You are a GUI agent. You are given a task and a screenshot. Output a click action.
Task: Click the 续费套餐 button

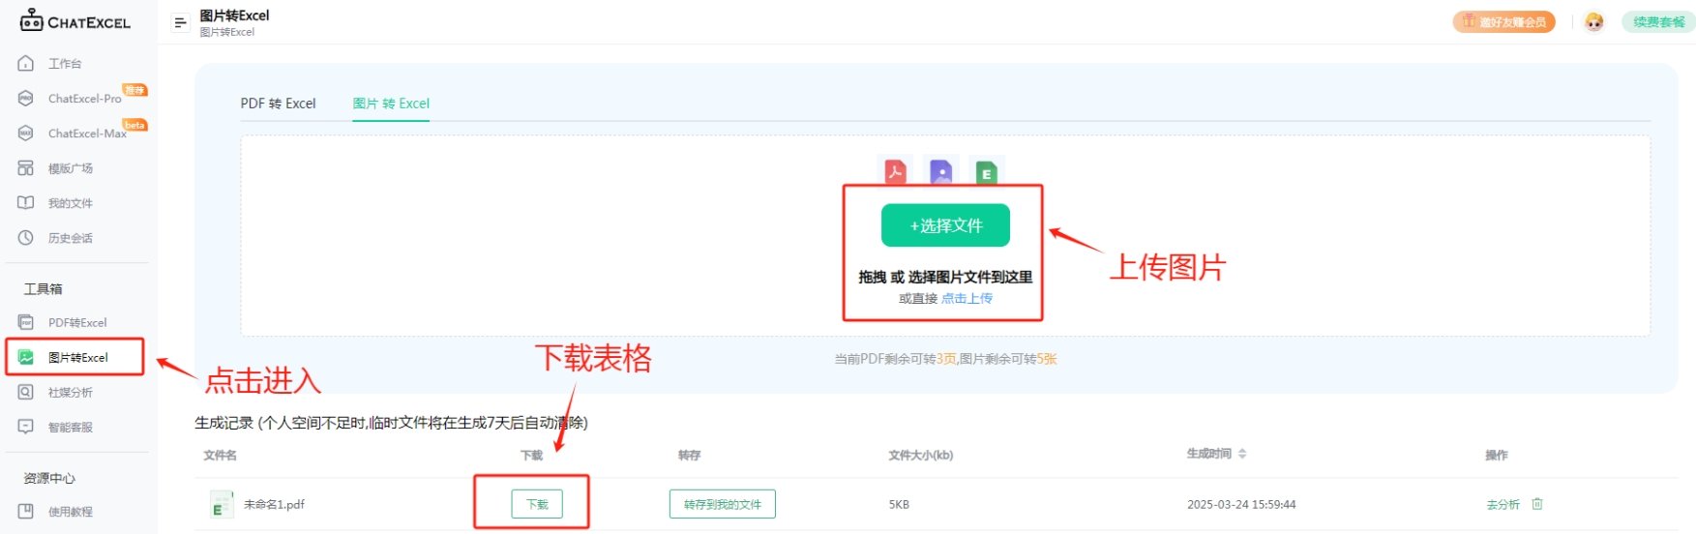pyautogui.click(x=1658, y=21)
